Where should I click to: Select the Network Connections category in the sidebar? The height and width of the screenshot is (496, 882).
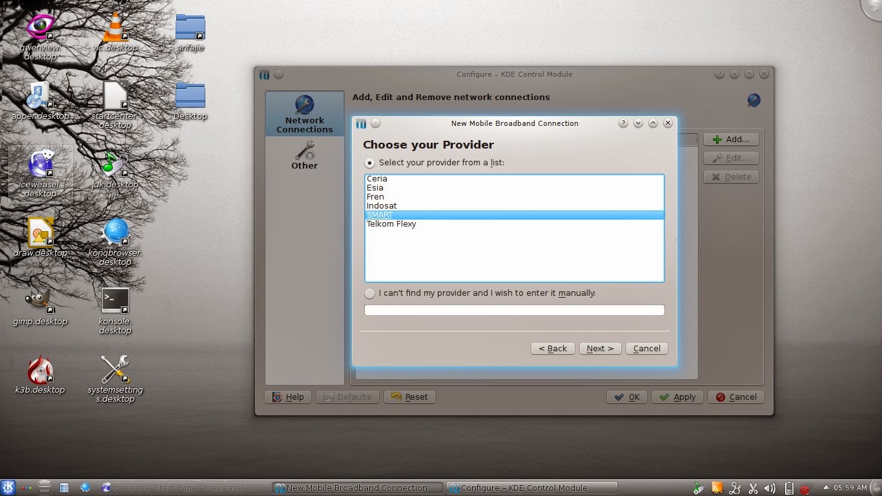click(305, 114)
